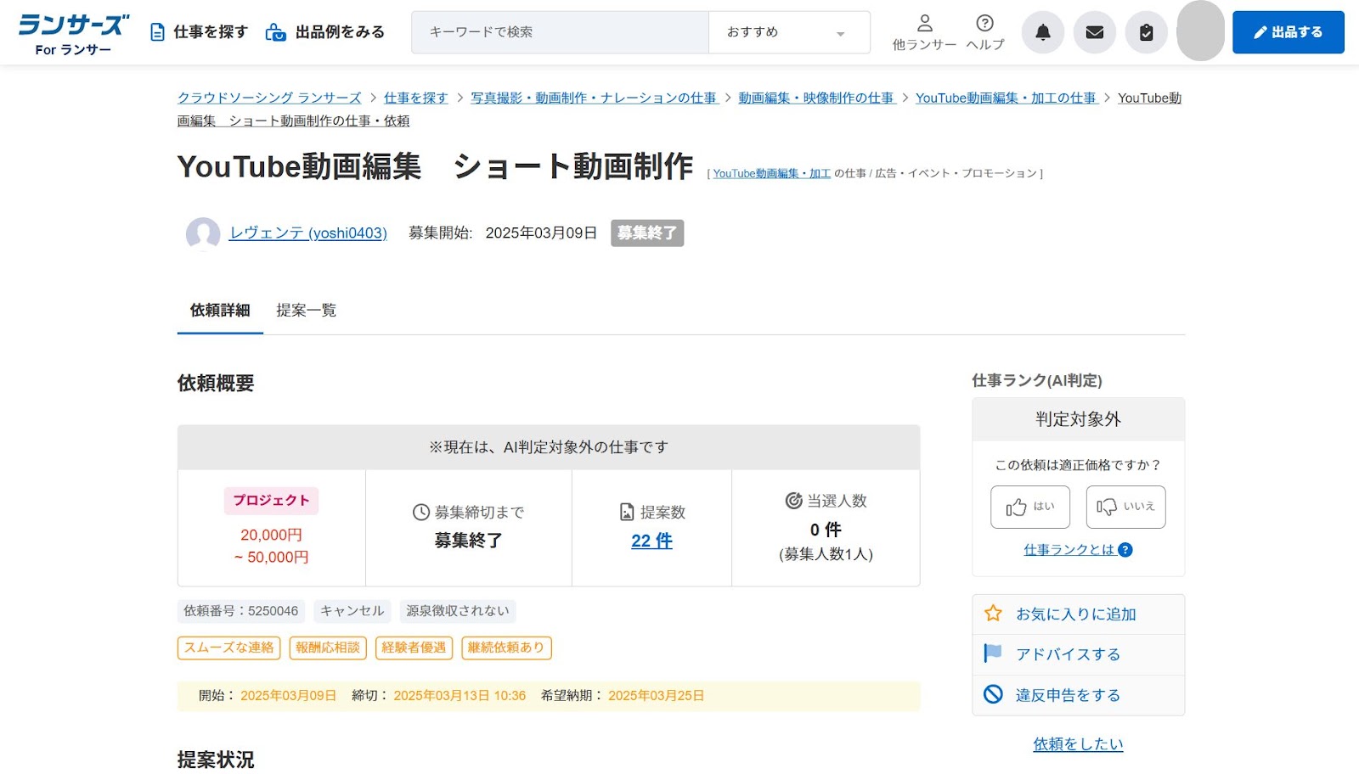Click the client profile avatar icon
This screenshot has height=774, width=1359.
(x=203, y=233)
